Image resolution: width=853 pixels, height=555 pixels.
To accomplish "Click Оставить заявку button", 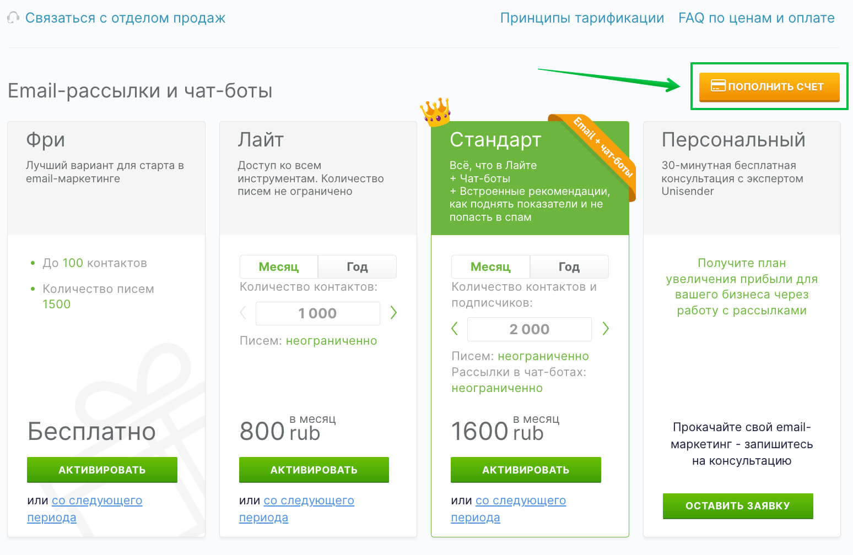I will pyautogui.click(x=738, y=506).
